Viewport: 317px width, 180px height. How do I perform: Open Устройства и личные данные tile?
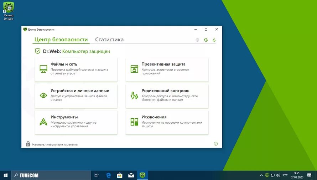(x=76, y=96)
